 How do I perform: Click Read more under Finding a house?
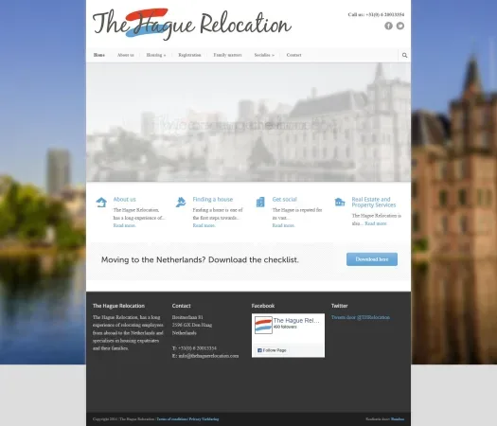tap(204, 225)
